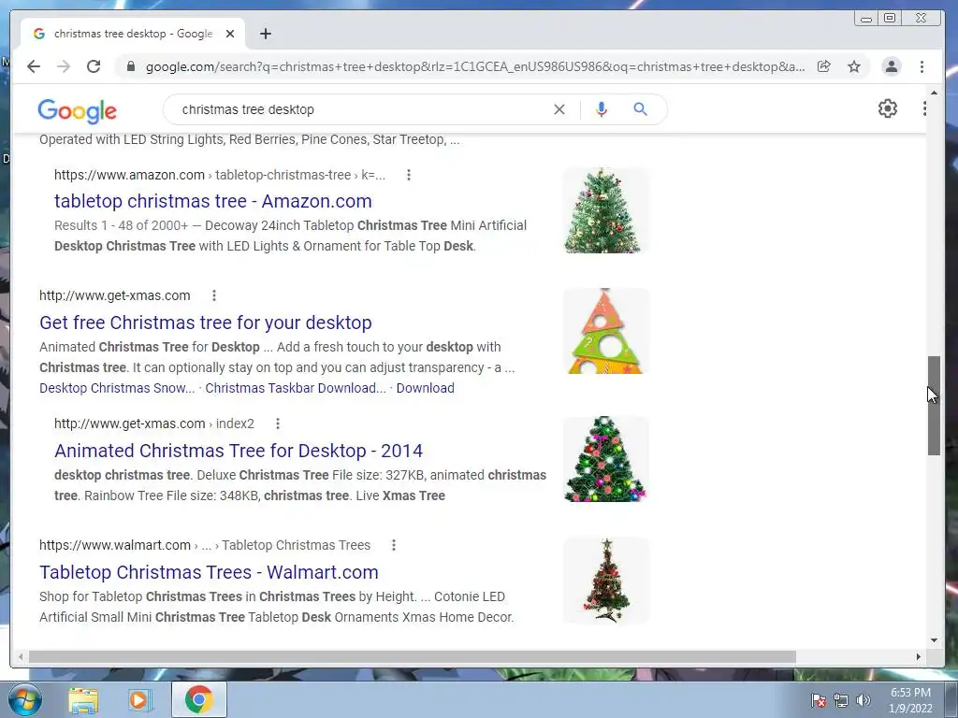Click the browser forward arrow

(64, 66)
